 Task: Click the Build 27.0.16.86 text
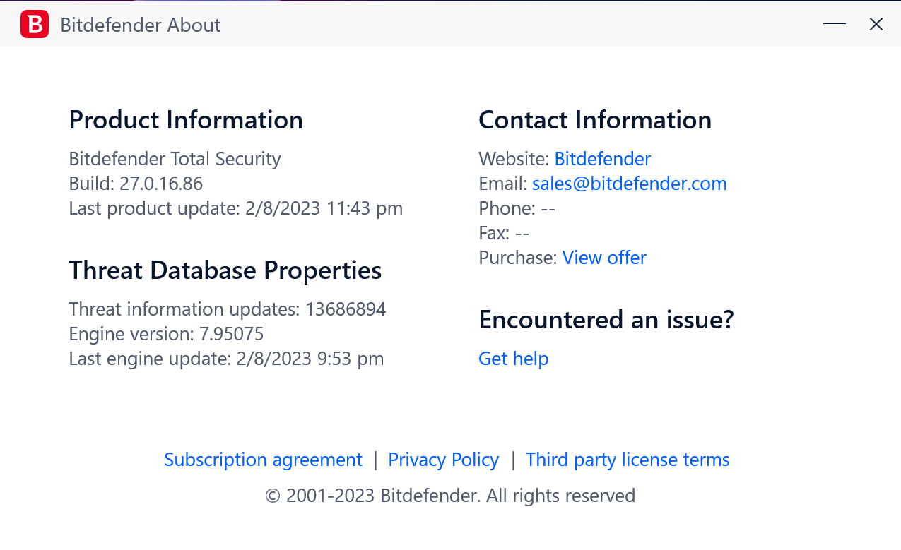pos(136,184)
